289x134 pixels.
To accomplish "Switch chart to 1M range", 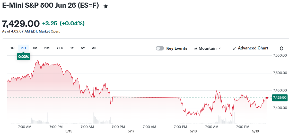I will [x=35, y=48].
